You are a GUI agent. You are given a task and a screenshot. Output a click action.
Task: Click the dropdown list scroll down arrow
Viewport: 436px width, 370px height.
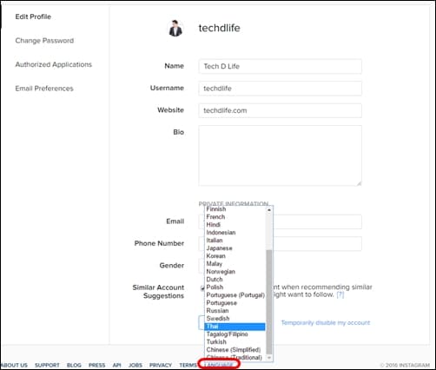click(x=269, y=358)
